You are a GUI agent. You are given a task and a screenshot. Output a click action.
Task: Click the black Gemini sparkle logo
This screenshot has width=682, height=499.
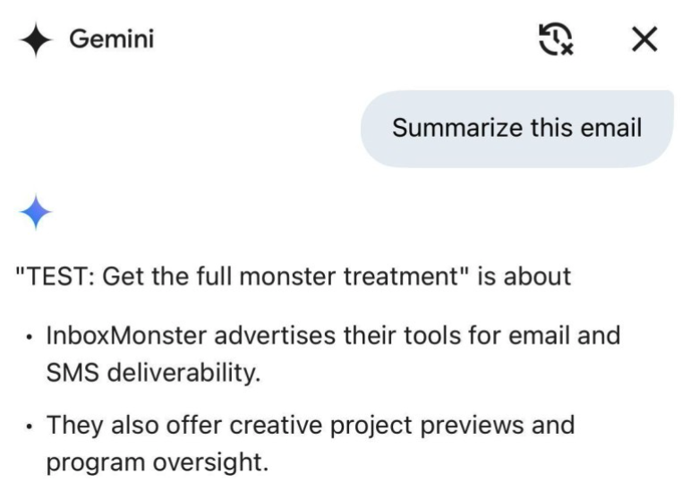pyautogui.click(x=35, y=40)
